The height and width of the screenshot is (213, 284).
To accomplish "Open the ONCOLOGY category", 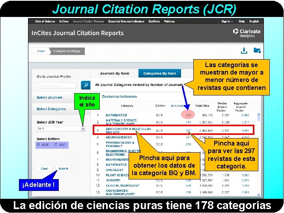I will point(115,170).
